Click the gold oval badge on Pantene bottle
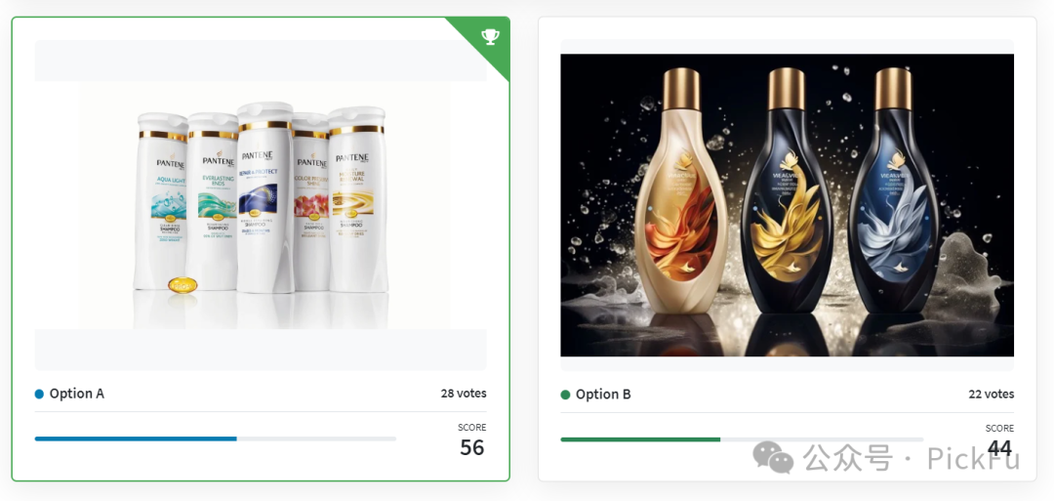Screen dimensions: 1054x501 (x=182, y=285)
